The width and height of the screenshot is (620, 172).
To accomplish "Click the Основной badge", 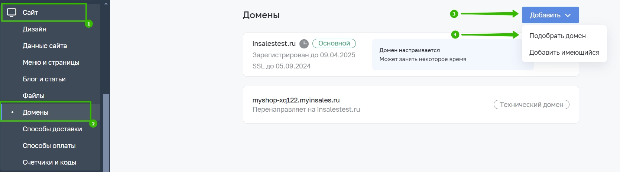I will pos(334,44).
